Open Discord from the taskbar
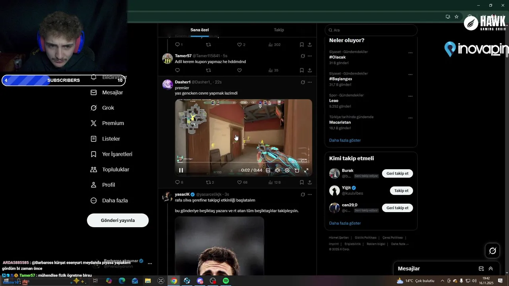 click(x=200, y=281)
